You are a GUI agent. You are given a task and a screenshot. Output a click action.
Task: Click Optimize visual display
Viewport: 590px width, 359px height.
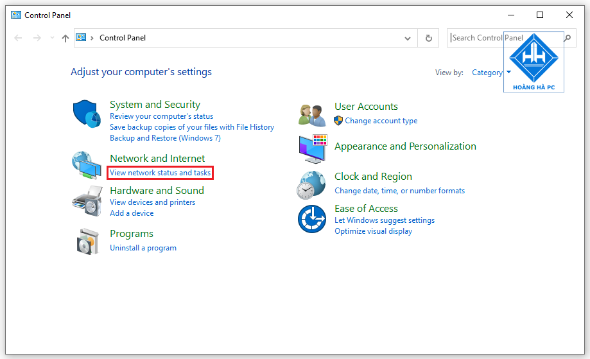coord(373,231)
